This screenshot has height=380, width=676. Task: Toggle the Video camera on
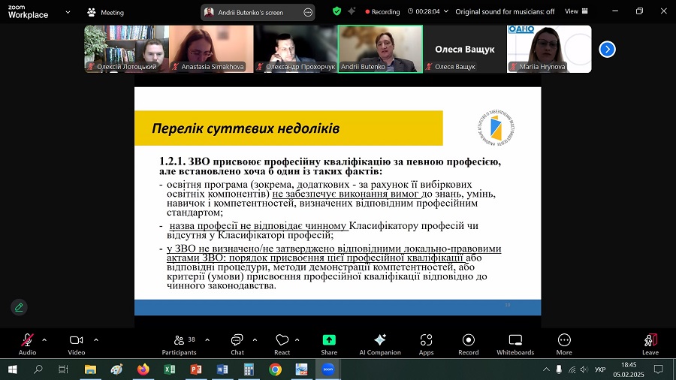click(76, 341)
